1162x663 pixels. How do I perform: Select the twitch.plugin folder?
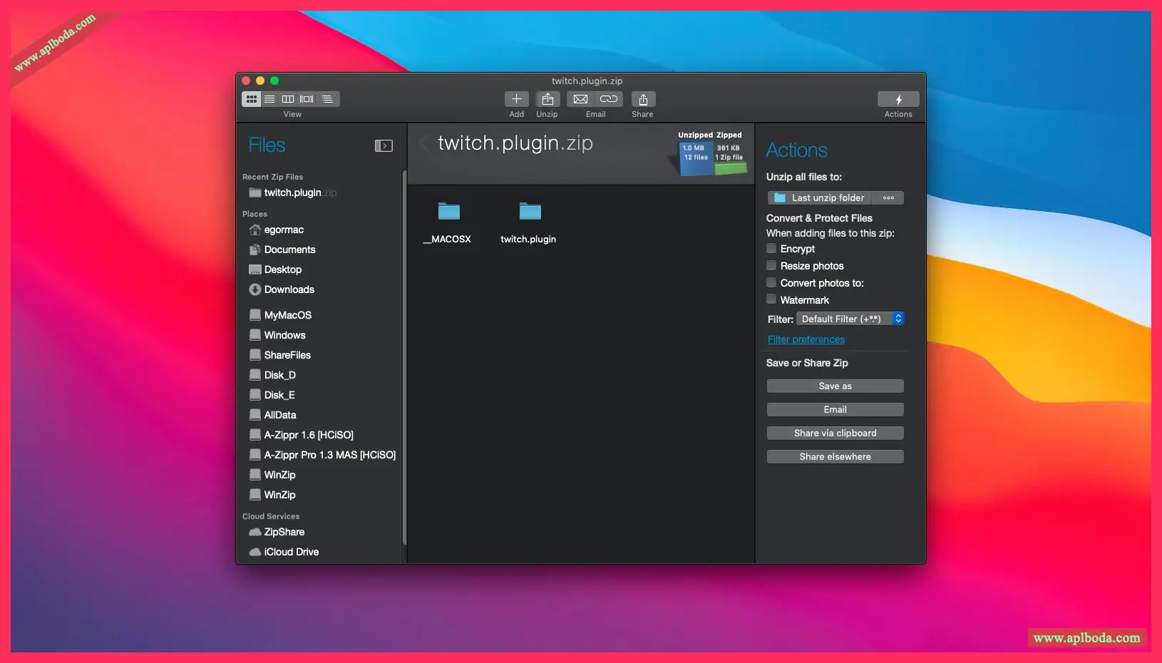tap(529, 222)
